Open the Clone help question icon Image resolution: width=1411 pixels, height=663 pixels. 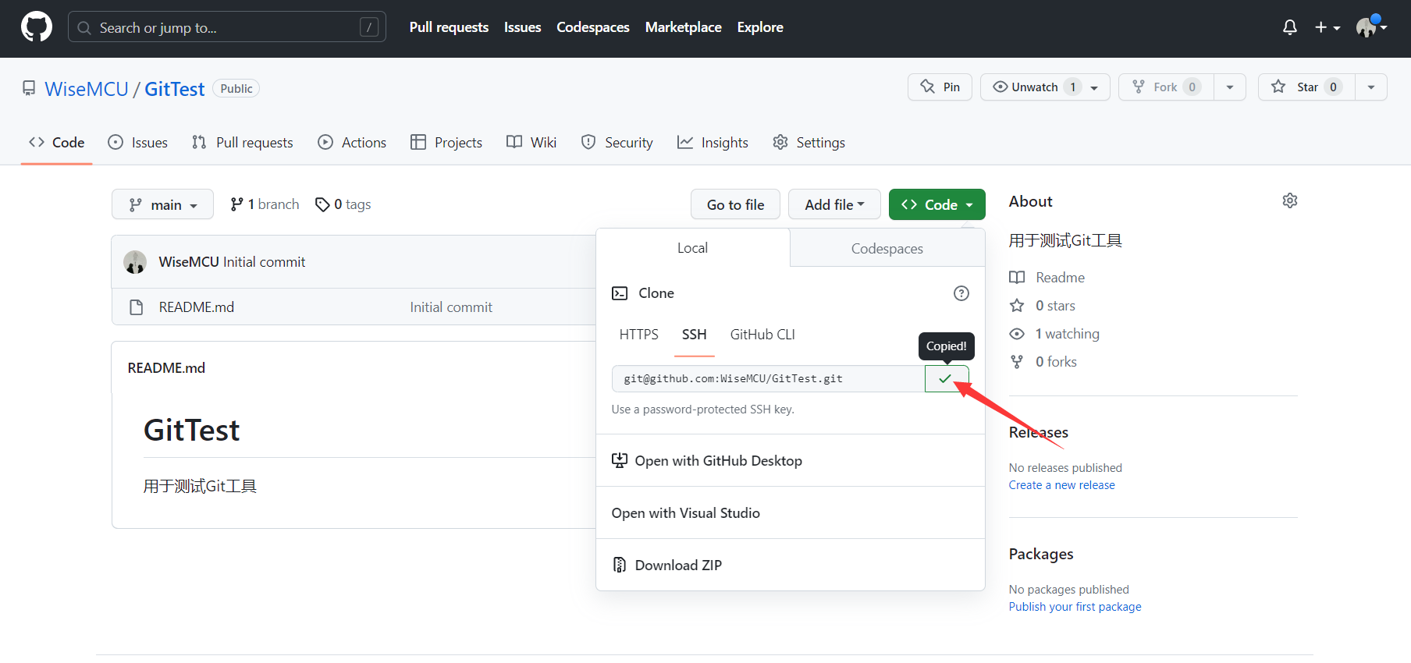pos(961,293)
